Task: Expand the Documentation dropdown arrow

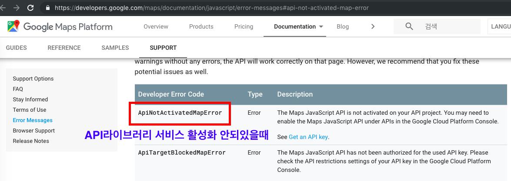Action: point(321,26)
